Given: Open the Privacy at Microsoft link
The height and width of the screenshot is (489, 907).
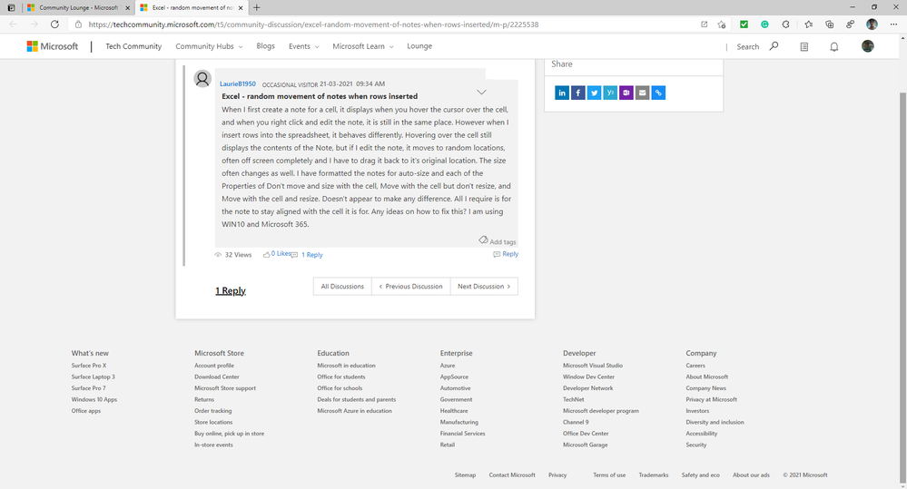Looking at the screenshot, I should 712,399.
